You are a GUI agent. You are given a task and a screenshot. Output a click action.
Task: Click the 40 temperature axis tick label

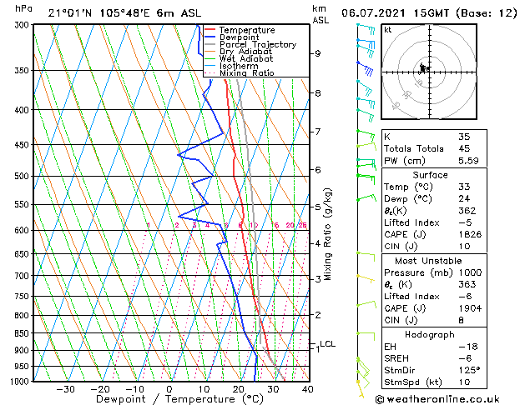tap(307, 390)
